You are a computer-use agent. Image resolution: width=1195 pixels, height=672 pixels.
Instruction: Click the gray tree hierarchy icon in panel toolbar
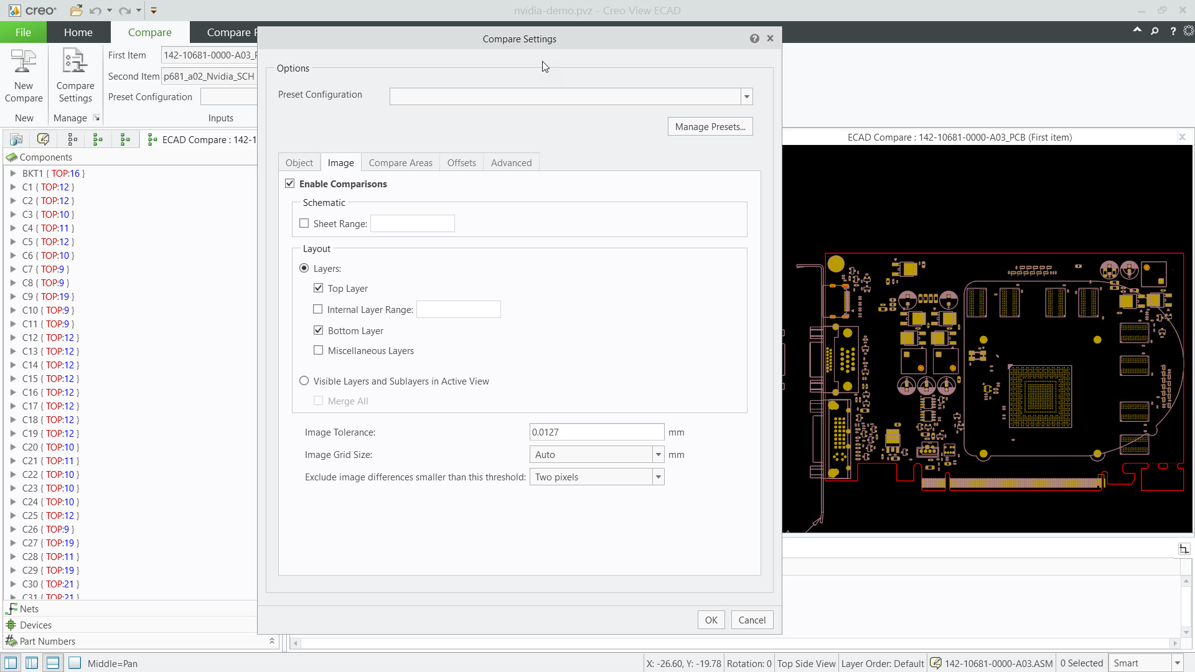click(x=73, y=139)
